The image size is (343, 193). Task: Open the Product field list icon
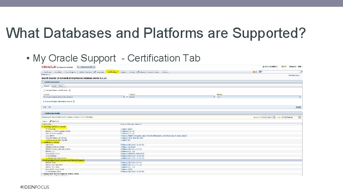point(124,97)
